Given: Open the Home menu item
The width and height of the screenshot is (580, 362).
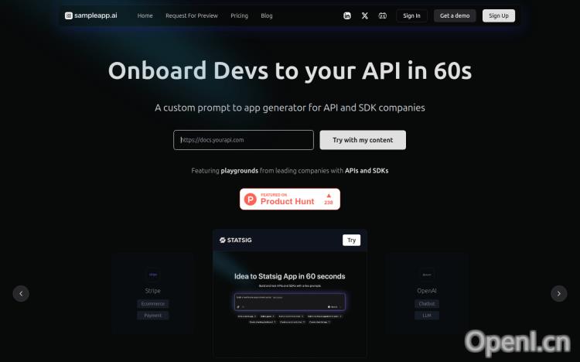Looking at the screenshot, I should click(145, 15).
